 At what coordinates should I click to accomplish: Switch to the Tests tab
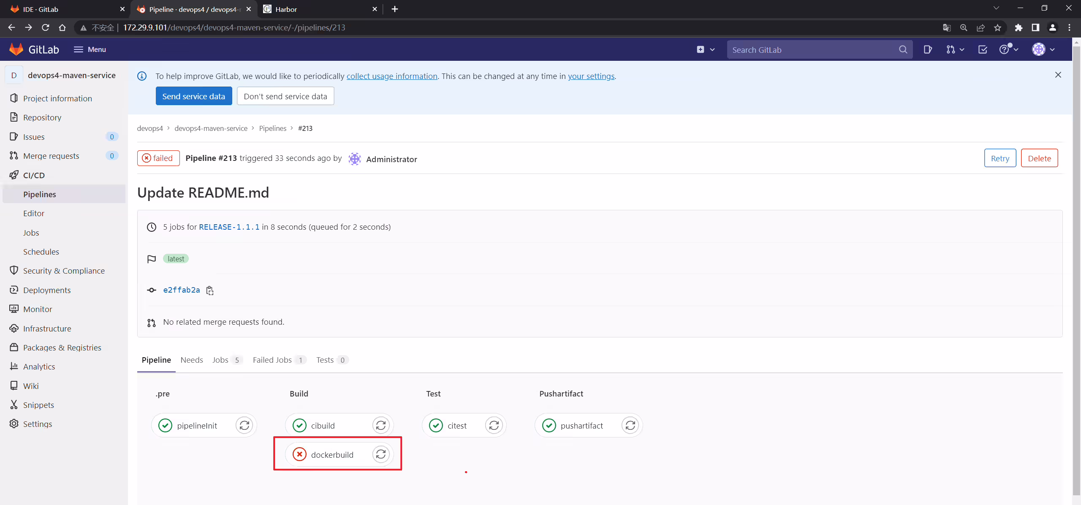[x=332, y=360]
